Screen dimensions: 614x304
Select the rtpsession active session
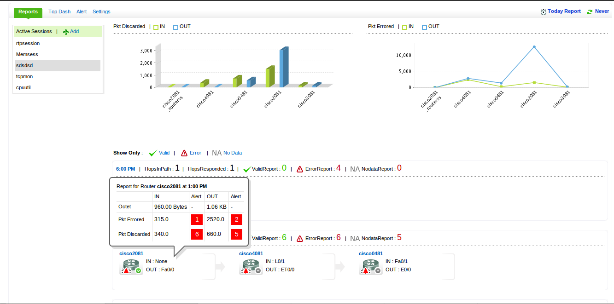28,43
